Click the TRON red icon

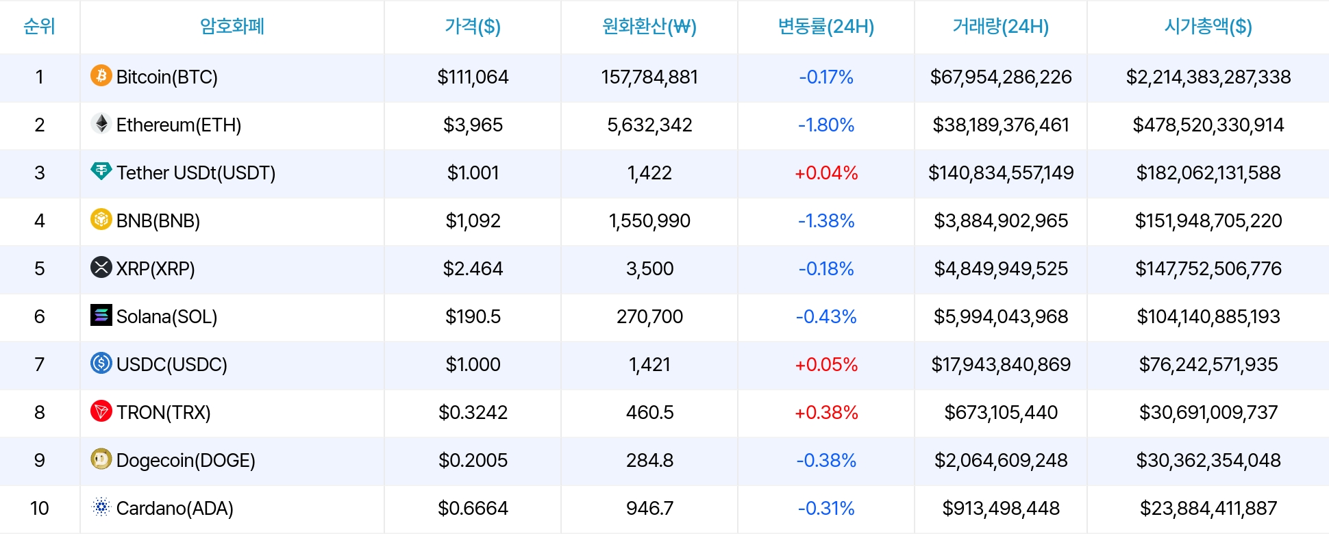pyautogui.click(x=101, y=411)
